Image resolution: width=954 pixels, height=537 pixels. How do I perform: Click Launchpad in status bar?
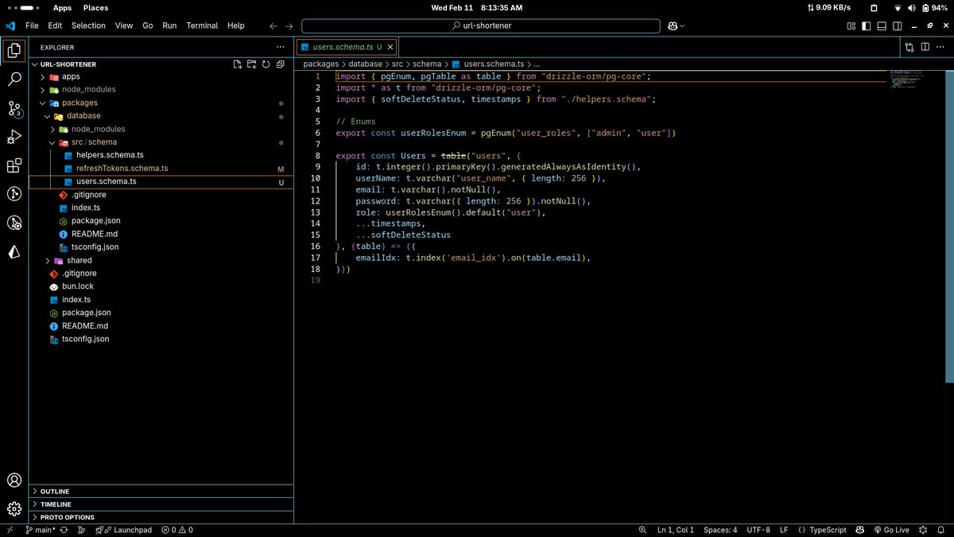[125, 530]
